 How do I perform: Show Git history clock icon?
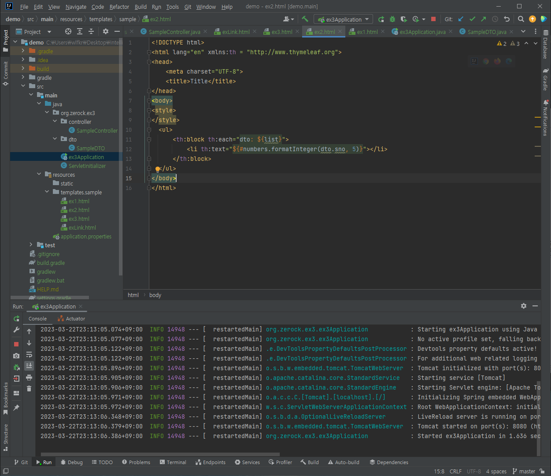tap(495, 19)
